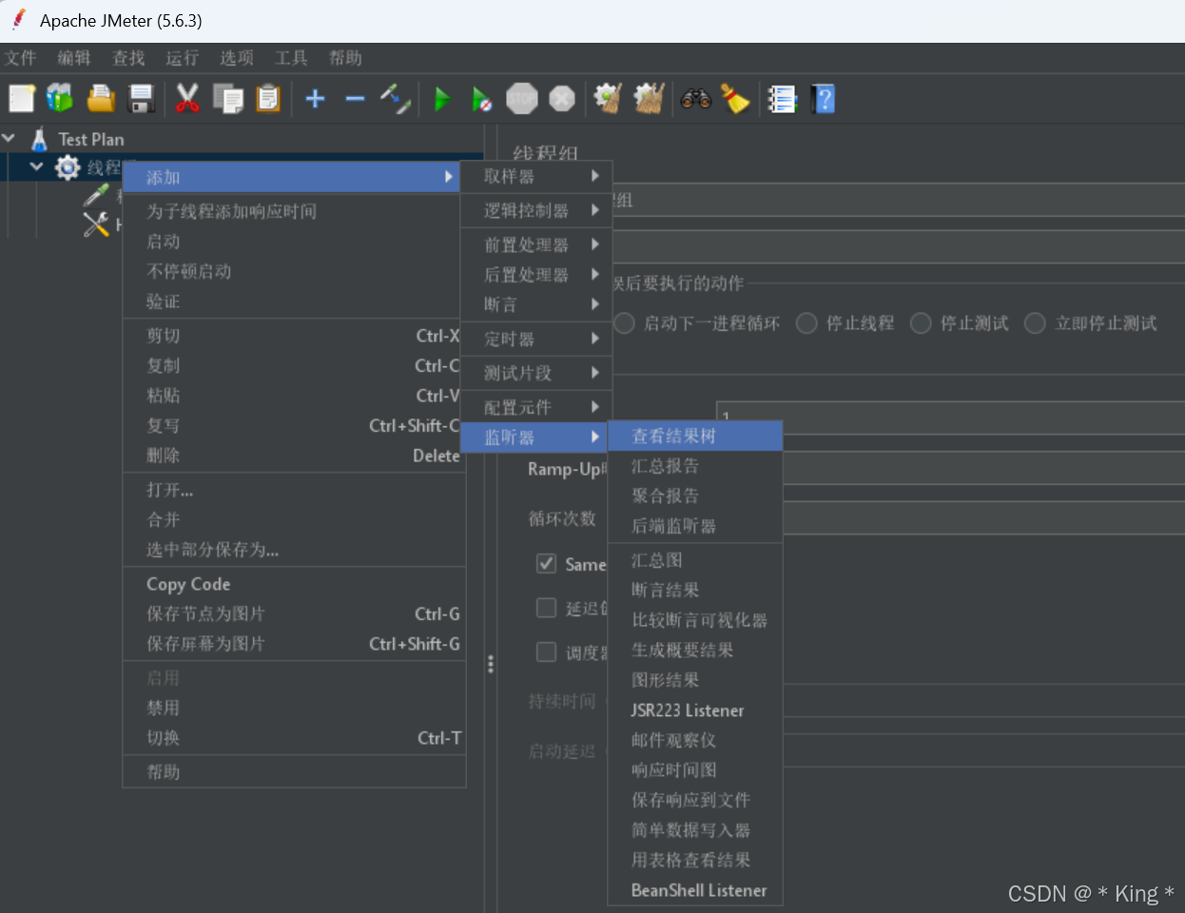1185x913 pixels.
Task: Select BeanShell Listener entry
Action: pos(695,890)
